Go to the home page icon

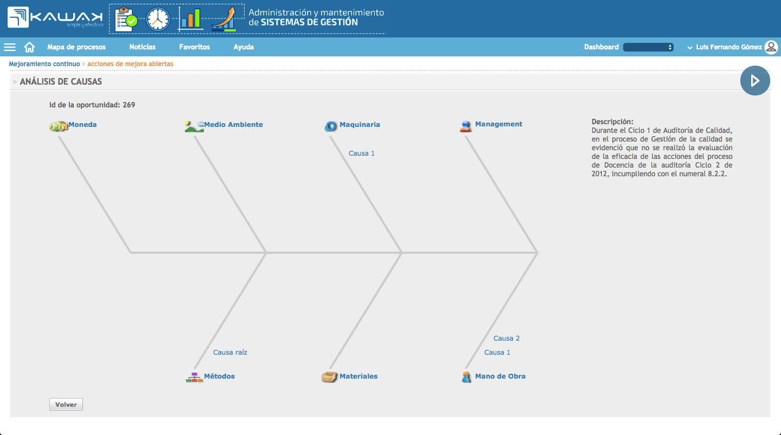tap(29, 47)
